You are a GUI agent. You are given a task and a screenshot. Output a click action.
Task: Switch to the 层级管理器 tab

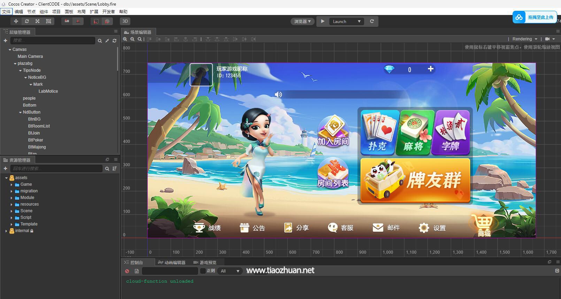click(17, 32)
